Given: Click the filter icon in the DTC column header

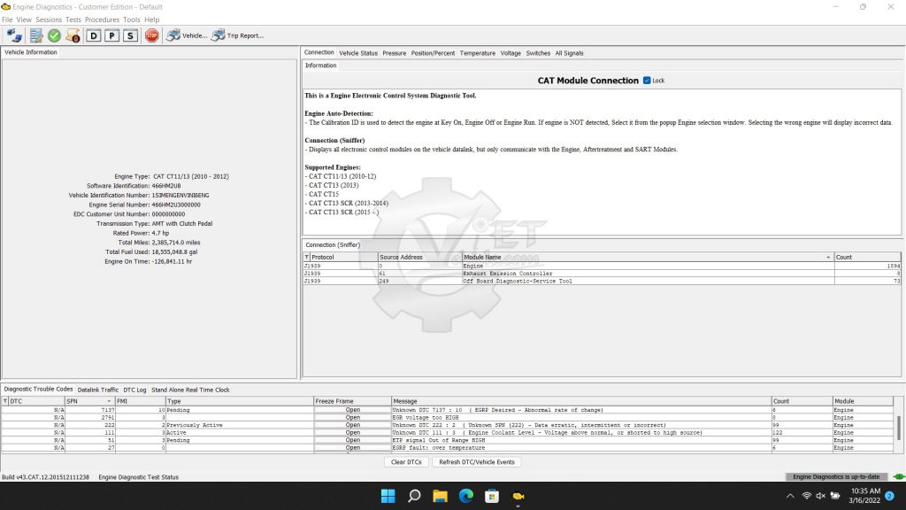Looking at the screenshot, I should coord(6,401).
